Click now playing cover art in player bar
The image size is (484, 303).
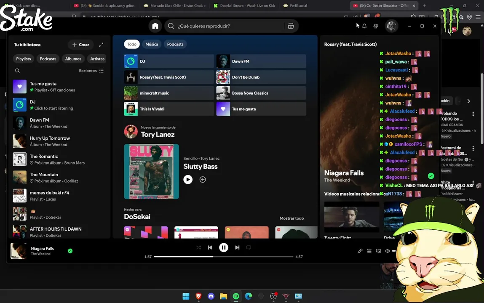[19, 251]
